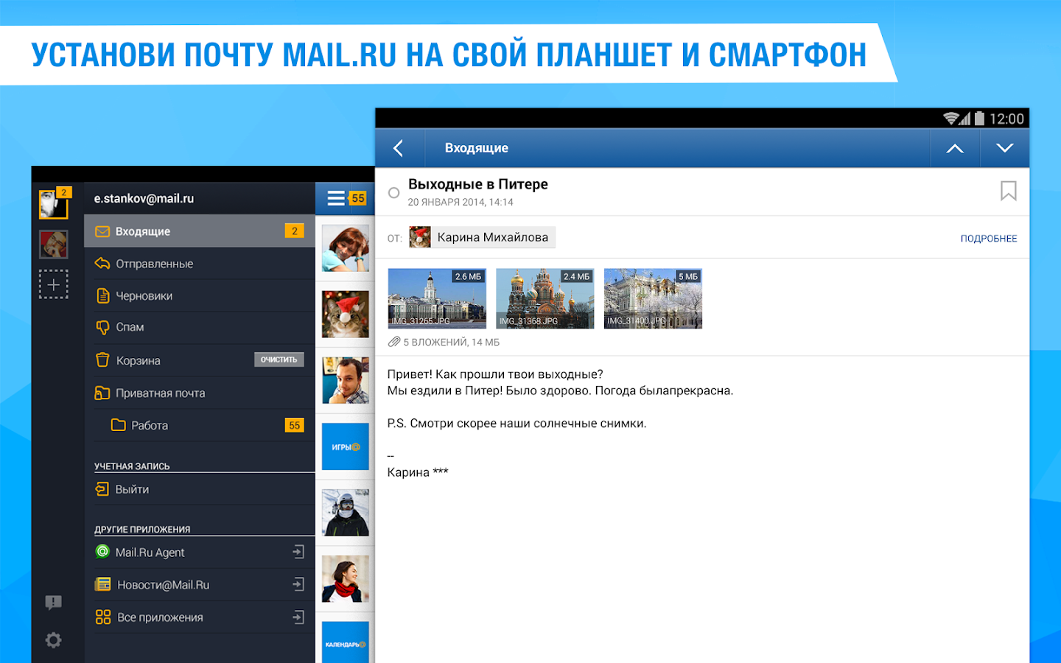Open the Черновики folder
Viewport: 1061px width, 663px height.
(200, 295)
